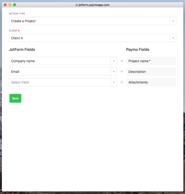The image size is (185, 194).
Task: Click the green Save button
Action: tap(15, 98)
